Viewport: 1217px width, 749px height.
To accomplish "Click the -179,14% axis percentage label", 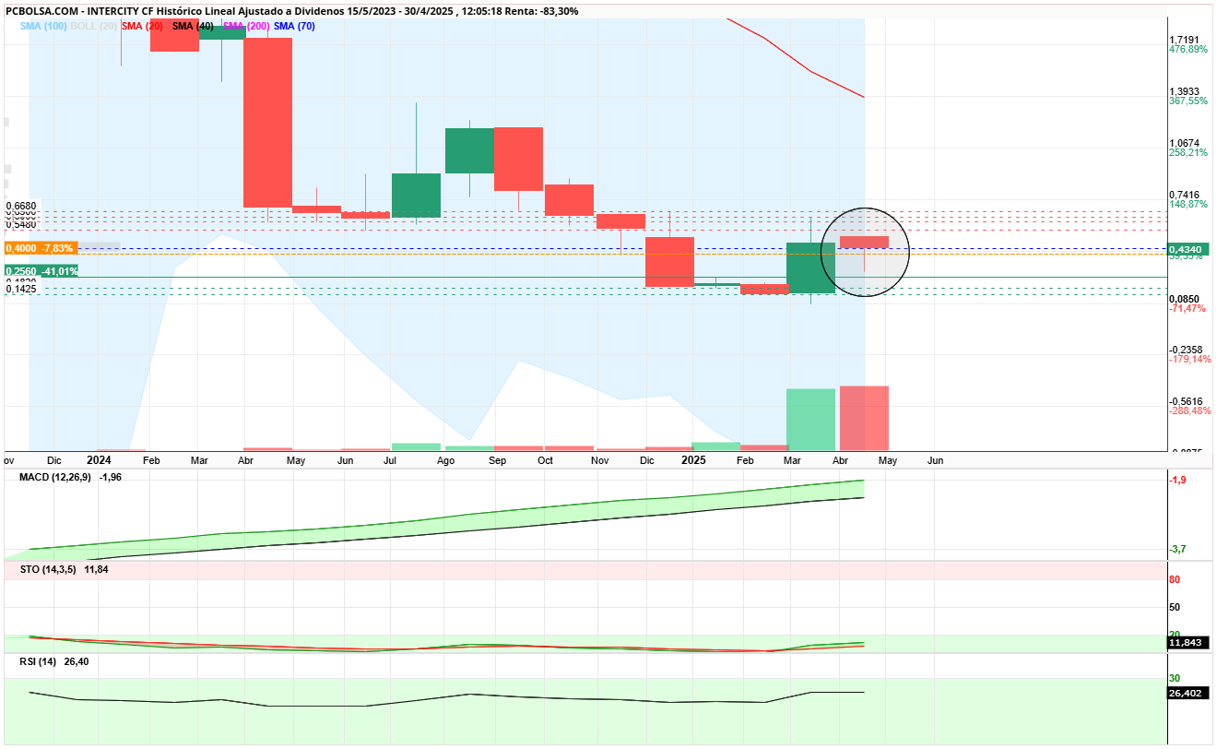I will tap(1189, 360).
